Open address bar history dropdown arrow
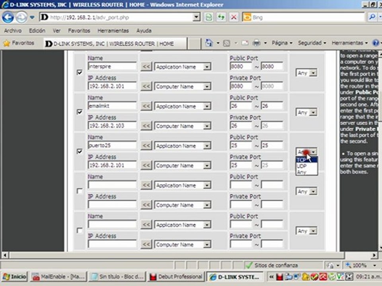The height and width of the screenshot is (286, 382). [x=196, y=17]
